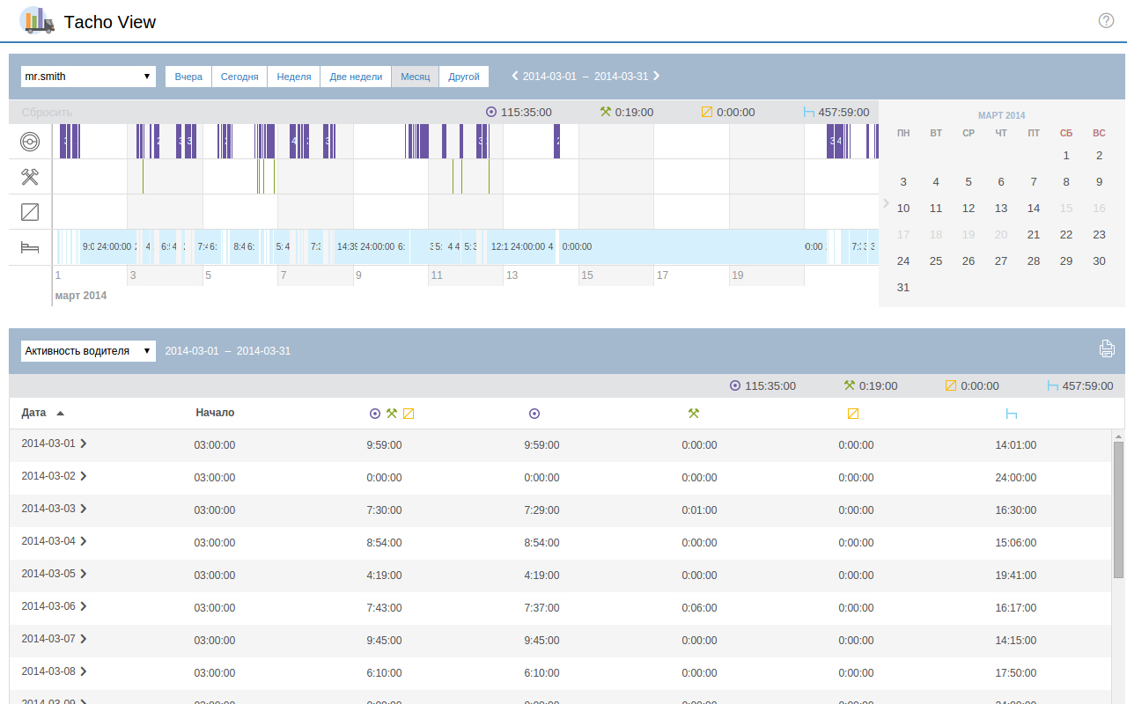This screenshot has height=704, width=1127.
Task: Click the rest bed row icon
Action: pyautogui.click(x=31, y=247)
